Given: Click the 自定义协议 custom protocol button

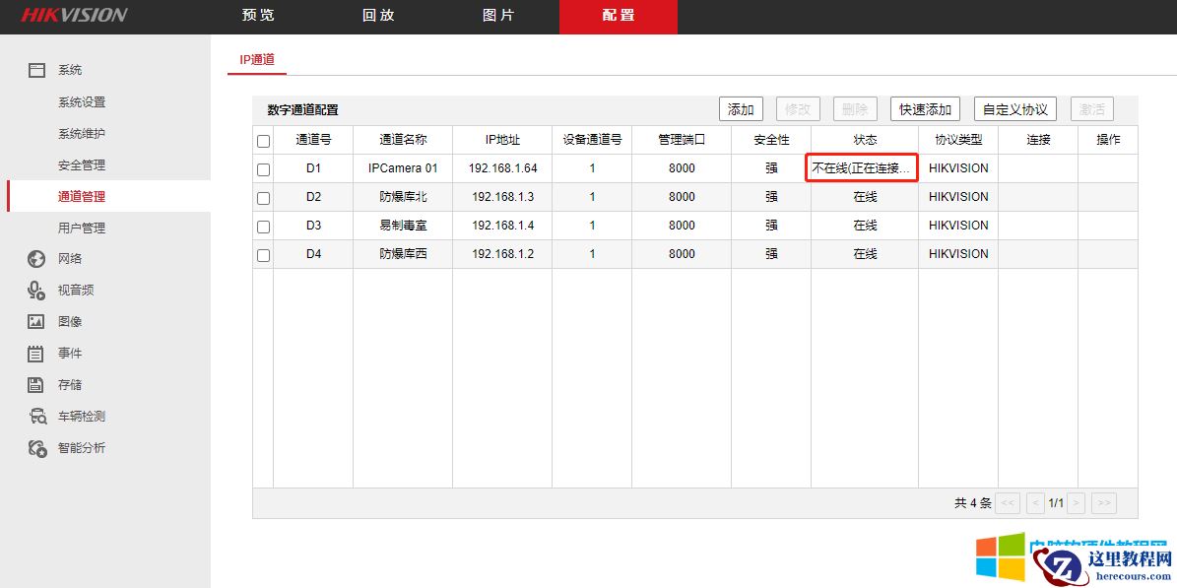Looking at the screenshot, I should pos(1014,108).
